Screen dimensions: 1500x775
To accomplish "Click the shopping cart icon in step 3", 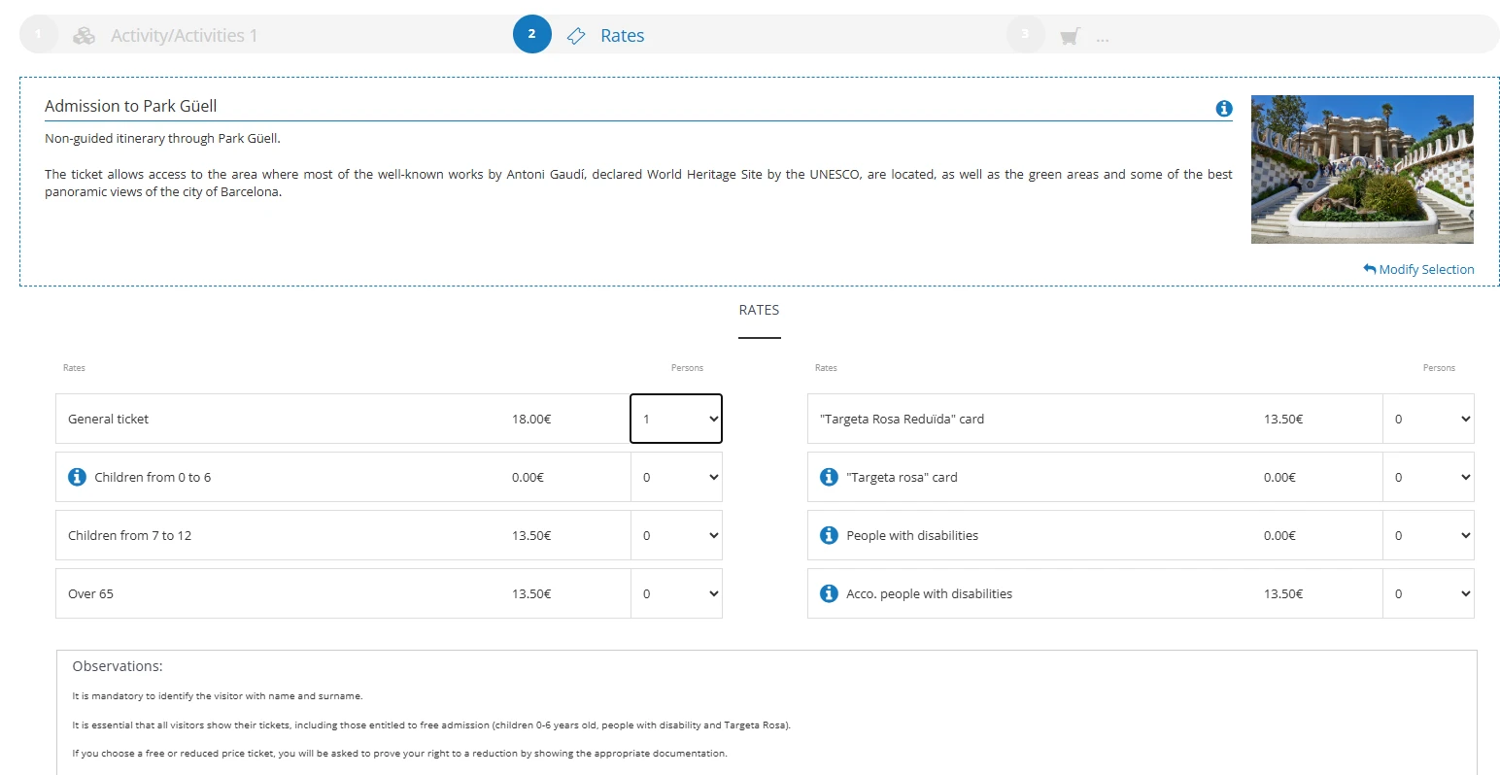I will click(x=1070, y=37).
